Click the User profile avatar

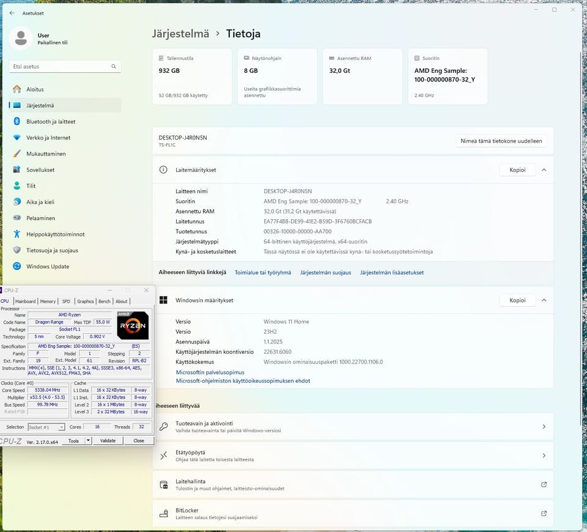(x=21, y=38)
